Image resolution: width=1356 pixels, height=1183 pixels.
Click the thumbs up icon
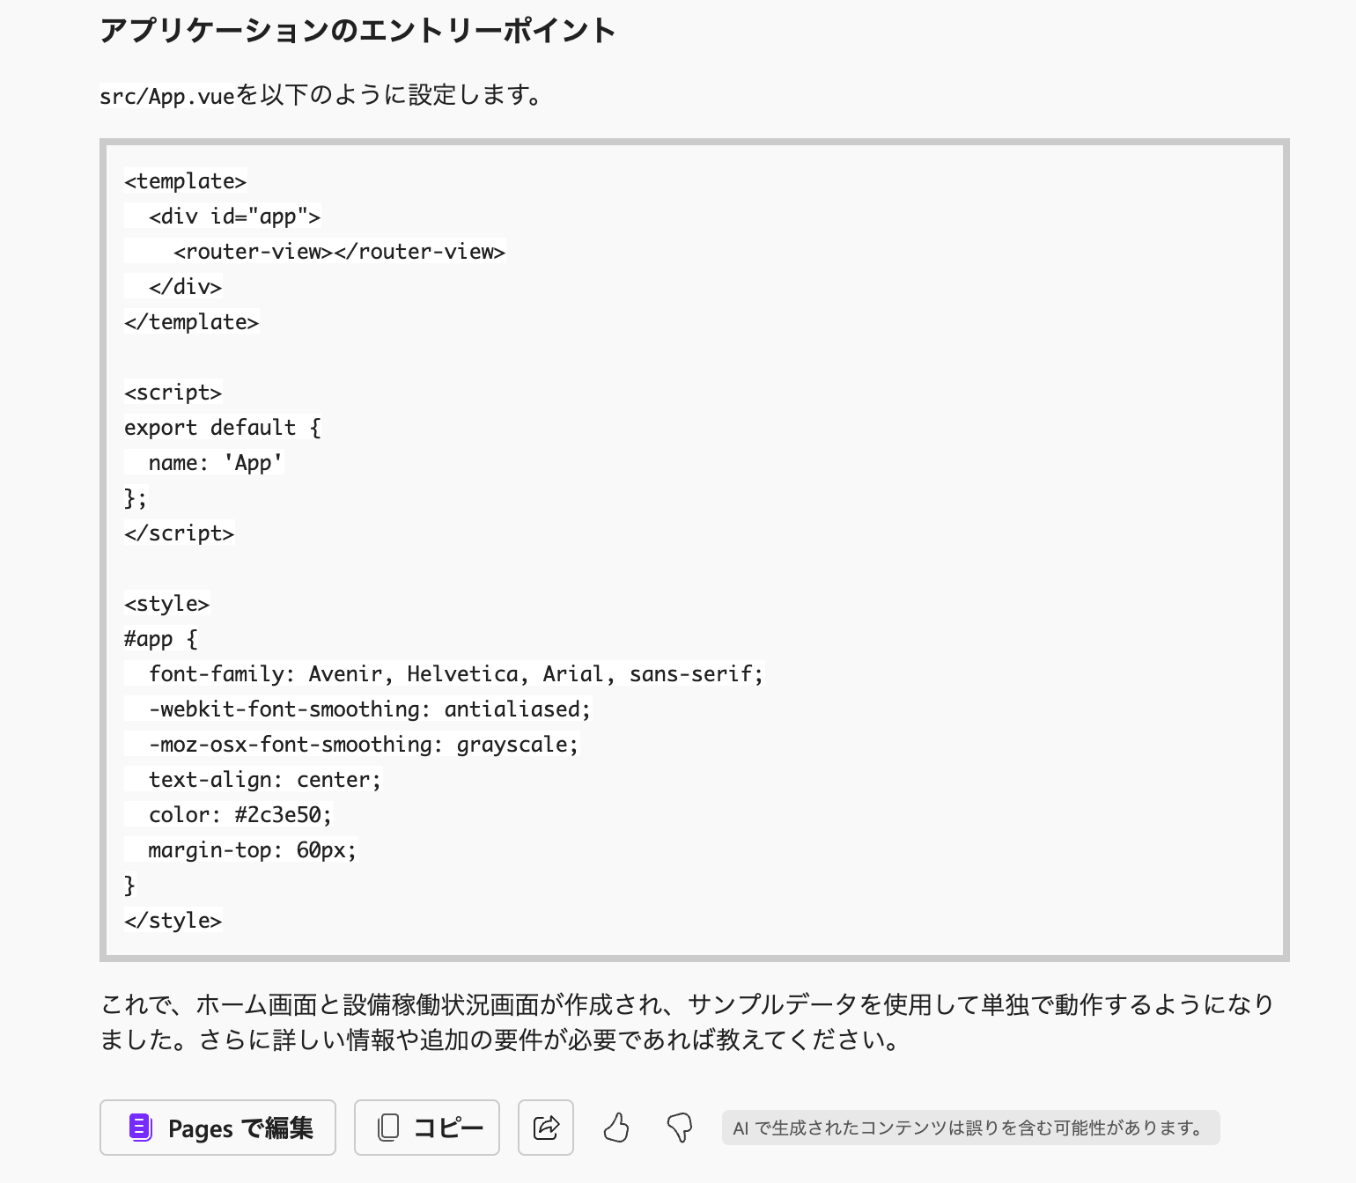click(x=616, y=1128)
